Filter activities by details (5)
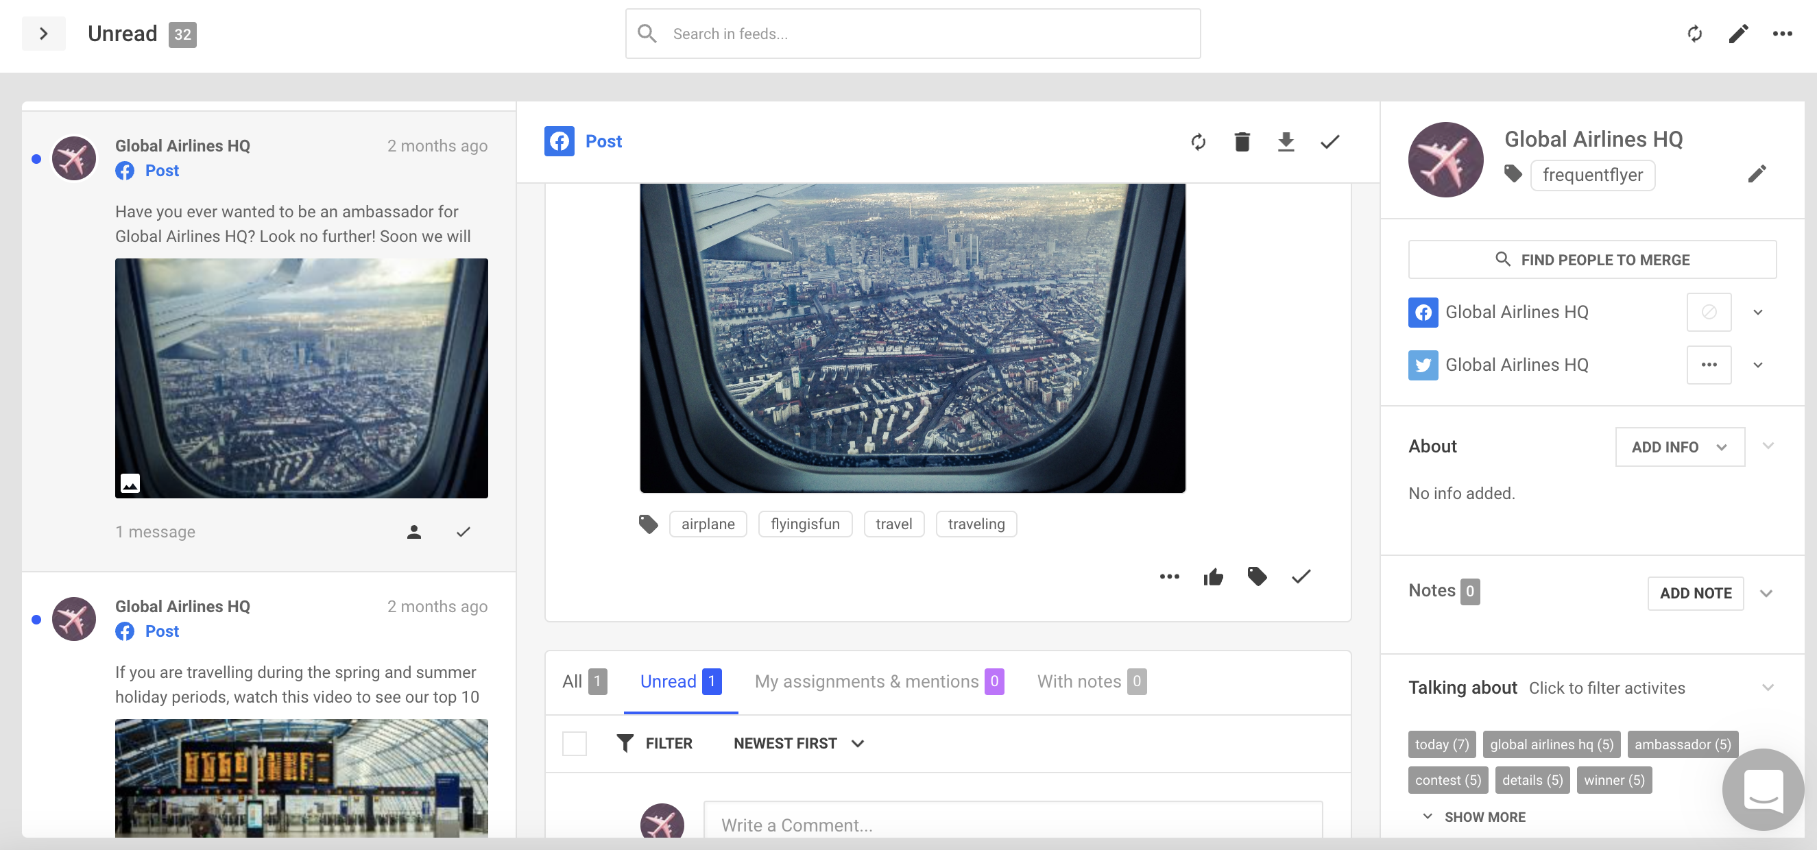Image resolution: width=1817 pixels, height=850 pixels. (1532, 779)
